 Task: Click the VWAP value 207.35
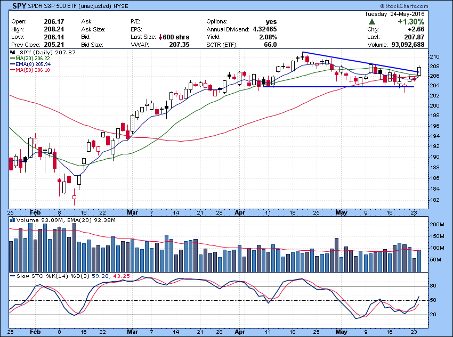179,45
